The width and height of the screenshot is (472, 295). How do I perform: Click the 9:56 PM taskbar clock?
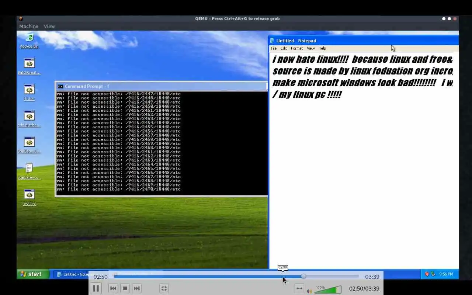click(x=446, y=274)
